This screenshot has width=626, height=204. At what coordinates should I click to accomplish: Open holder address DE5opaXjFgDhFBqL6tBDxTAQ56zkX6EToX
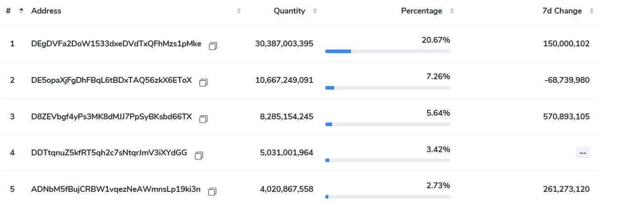(112, 80)
